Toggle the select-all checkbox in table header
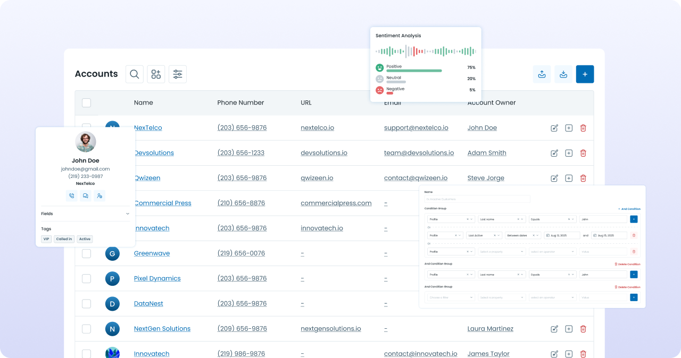681x358 pixels. pos(87,103)
